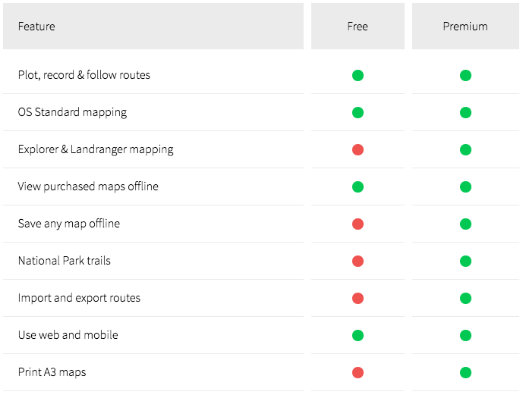The image size is (523, 398).
Task: Click the 'Import and export routes' feature text
Action: click(x=79, y=298)
